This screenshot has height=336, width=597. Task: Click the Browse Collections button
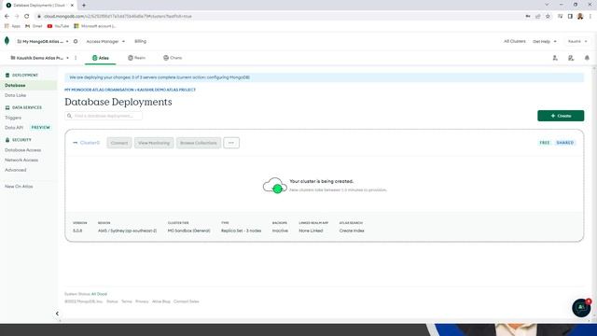pos(199,143)
